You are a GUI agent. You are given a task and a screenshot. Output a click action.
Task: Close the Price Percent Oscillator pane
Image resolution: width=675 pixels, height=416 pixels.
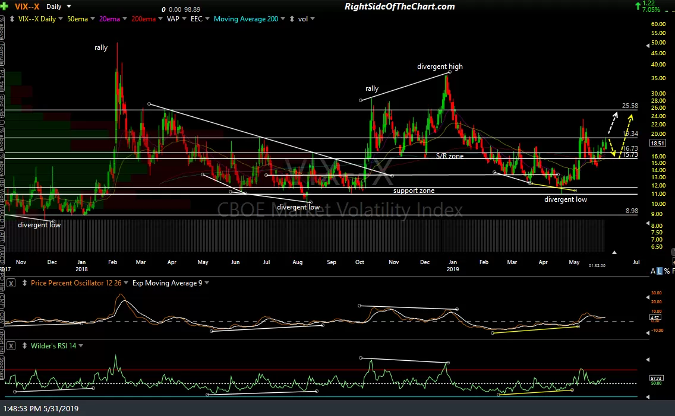[11, 283]
